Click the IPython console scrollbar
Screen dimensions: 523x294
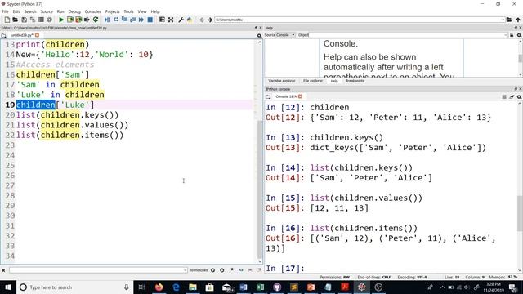tap(520, 213)
